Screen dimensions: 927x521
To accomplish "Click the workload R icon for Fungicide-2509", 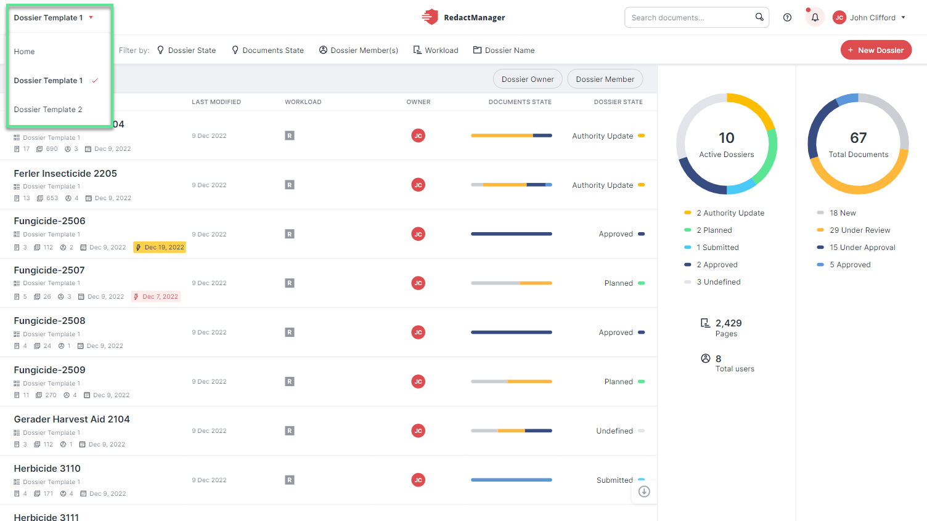I will 290,382.
